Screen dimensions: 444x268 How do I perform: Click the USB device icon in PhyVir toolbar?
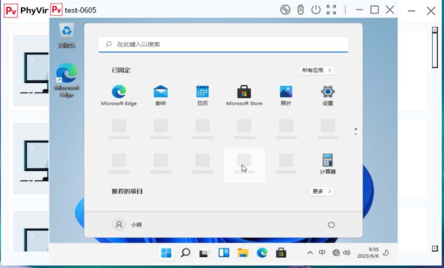(x=301, y=10)
